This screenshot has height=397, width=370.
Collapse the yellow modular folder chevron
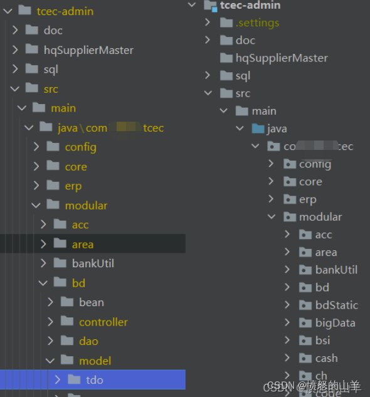36,205
